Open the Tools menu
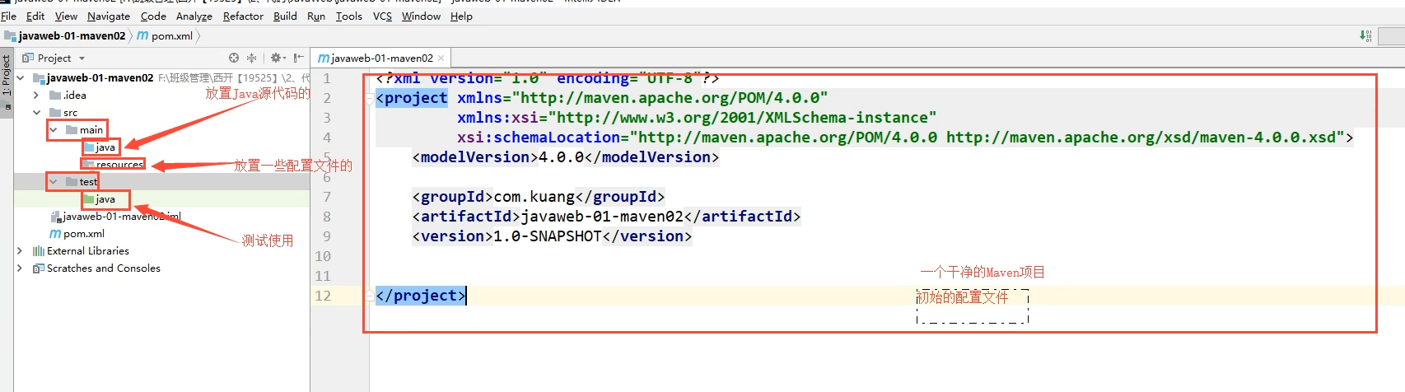 349,16
